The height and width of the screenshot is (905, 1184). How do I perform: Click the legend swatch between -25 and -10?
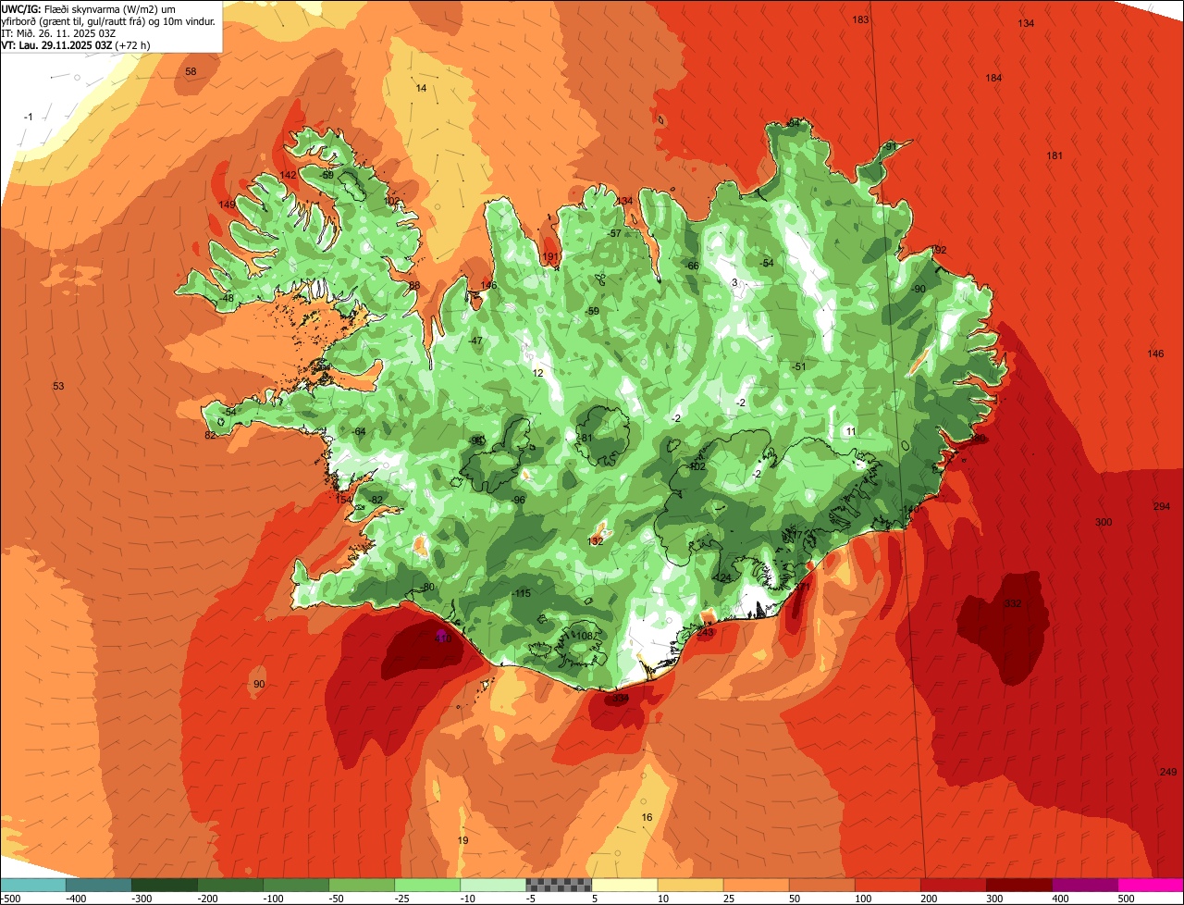tap(426, 885)
